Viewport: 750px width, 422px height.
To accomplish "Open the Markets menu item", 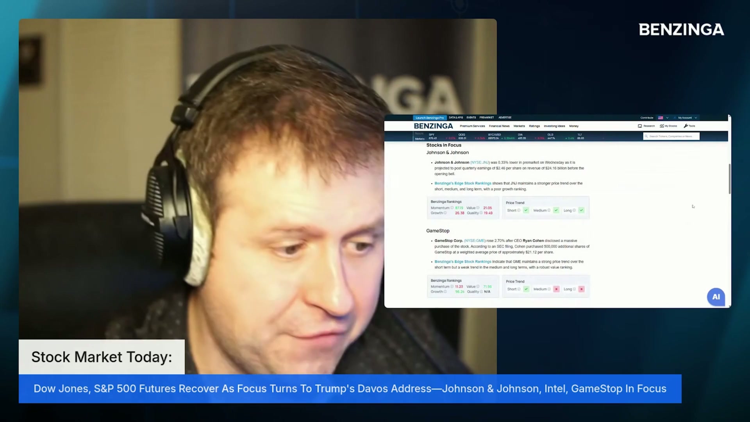I will click(519, 126).
